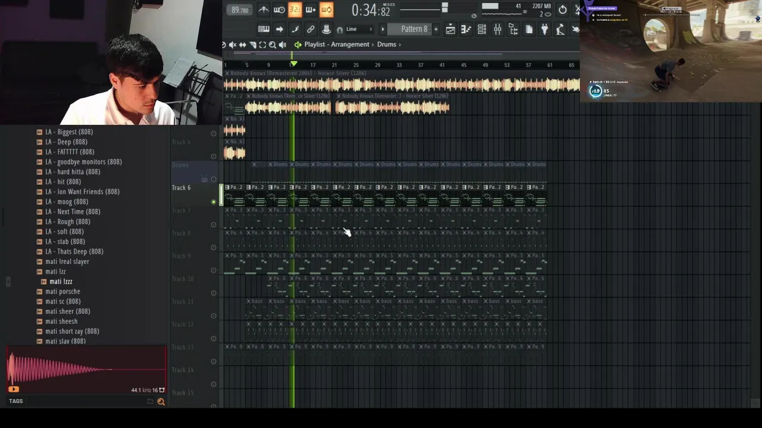
Task: Toggle mute LED for Track 8
Action: tap(214, 248)
